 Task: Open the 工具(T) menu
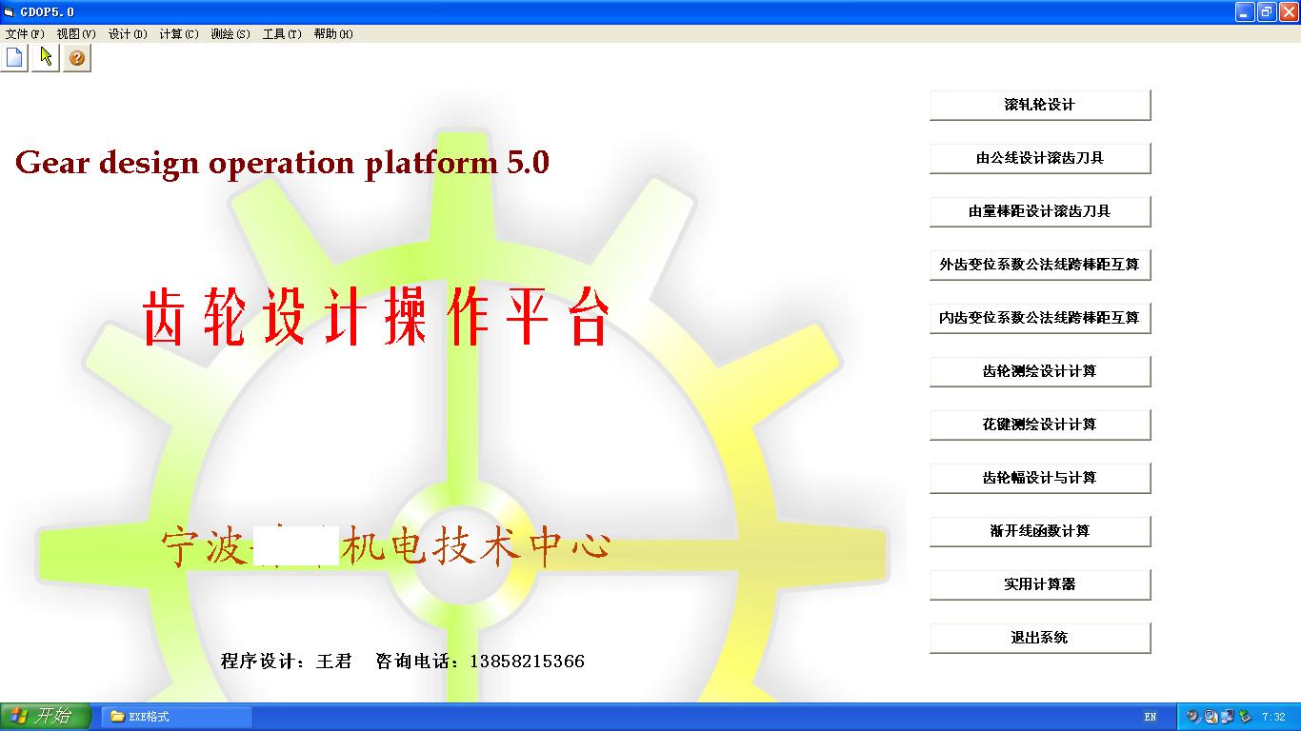click(282, 34)
